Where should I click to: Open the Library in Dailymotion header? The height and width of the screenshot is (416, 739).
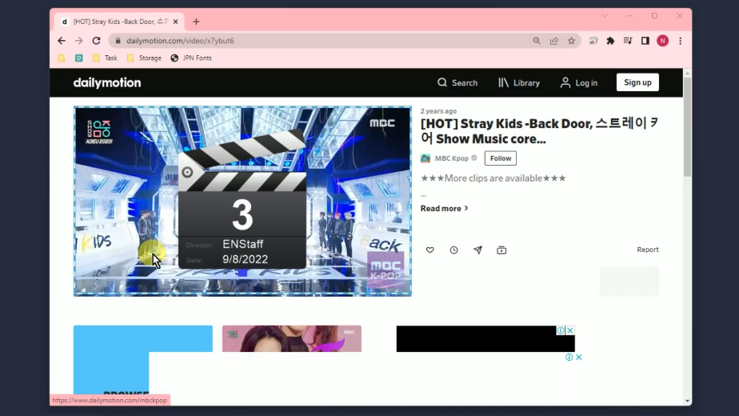pyautogui.click(x=519, y=82)
